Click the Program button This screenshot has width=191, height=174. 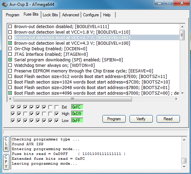(x=114, y=119)
